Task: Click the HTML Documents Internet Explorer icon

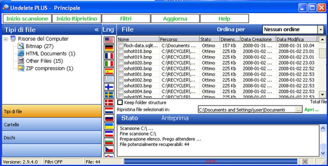Action: point(21,53)
